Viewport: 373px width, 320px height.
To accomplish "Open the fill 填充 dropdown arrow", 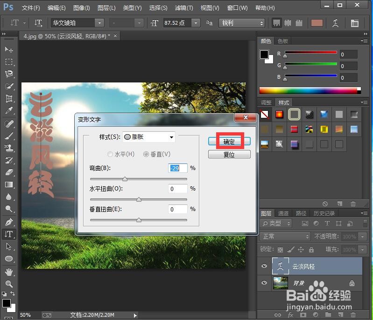I will tap(362, 250).
